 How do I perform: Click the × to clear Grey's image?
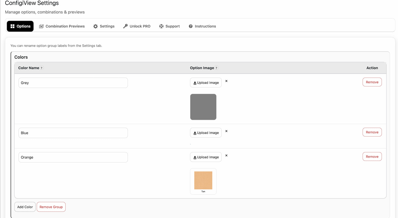click(226, 81)
